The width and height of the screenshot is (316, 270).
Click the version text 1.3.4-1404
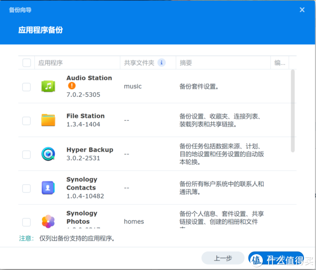pyautogui.click(x=83, y=124)
